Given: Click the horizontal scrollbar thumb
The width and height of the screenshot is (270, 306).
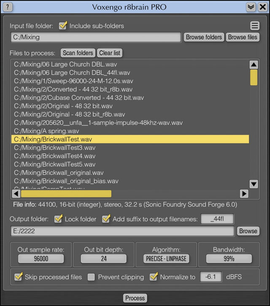Looking at the screenshot, I should pos(66,193).
